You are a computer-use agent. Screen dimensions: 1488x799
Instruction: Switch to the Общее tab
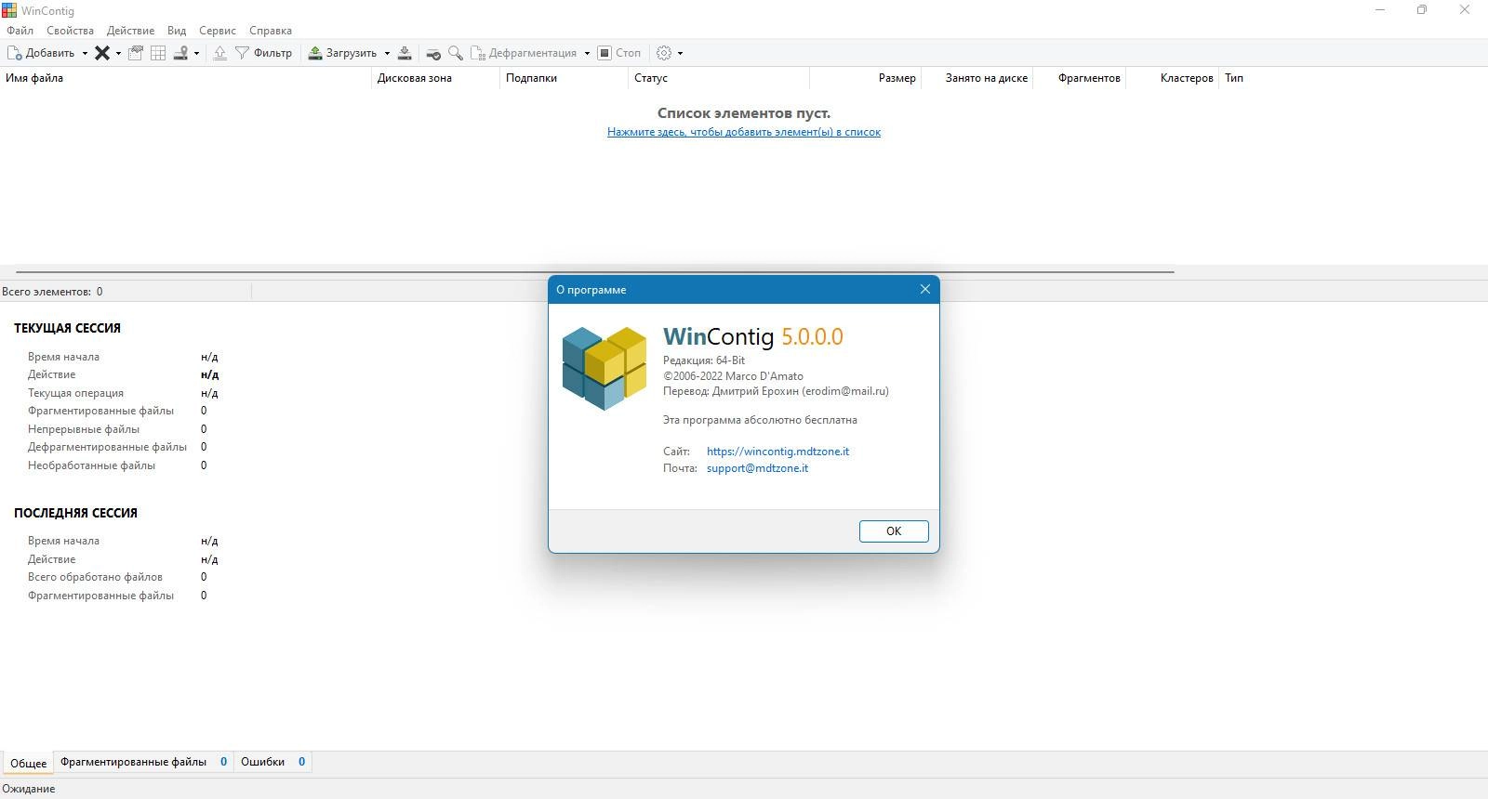28,763
